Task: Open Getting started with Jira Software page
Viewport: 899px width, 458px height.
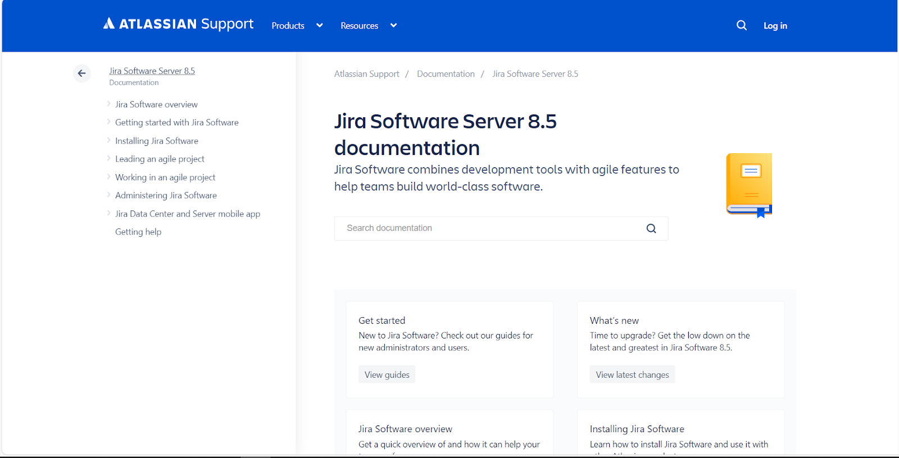Action: pyautogui.click(x=177, y=122)
